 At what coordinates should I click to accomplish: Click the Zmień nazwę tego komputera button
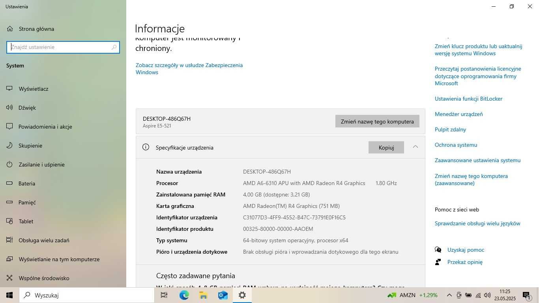(377, 122)
